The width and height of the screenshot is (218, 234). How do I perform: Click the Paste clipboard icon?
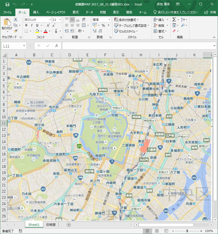pyautogui.click(x=7, y=22)
